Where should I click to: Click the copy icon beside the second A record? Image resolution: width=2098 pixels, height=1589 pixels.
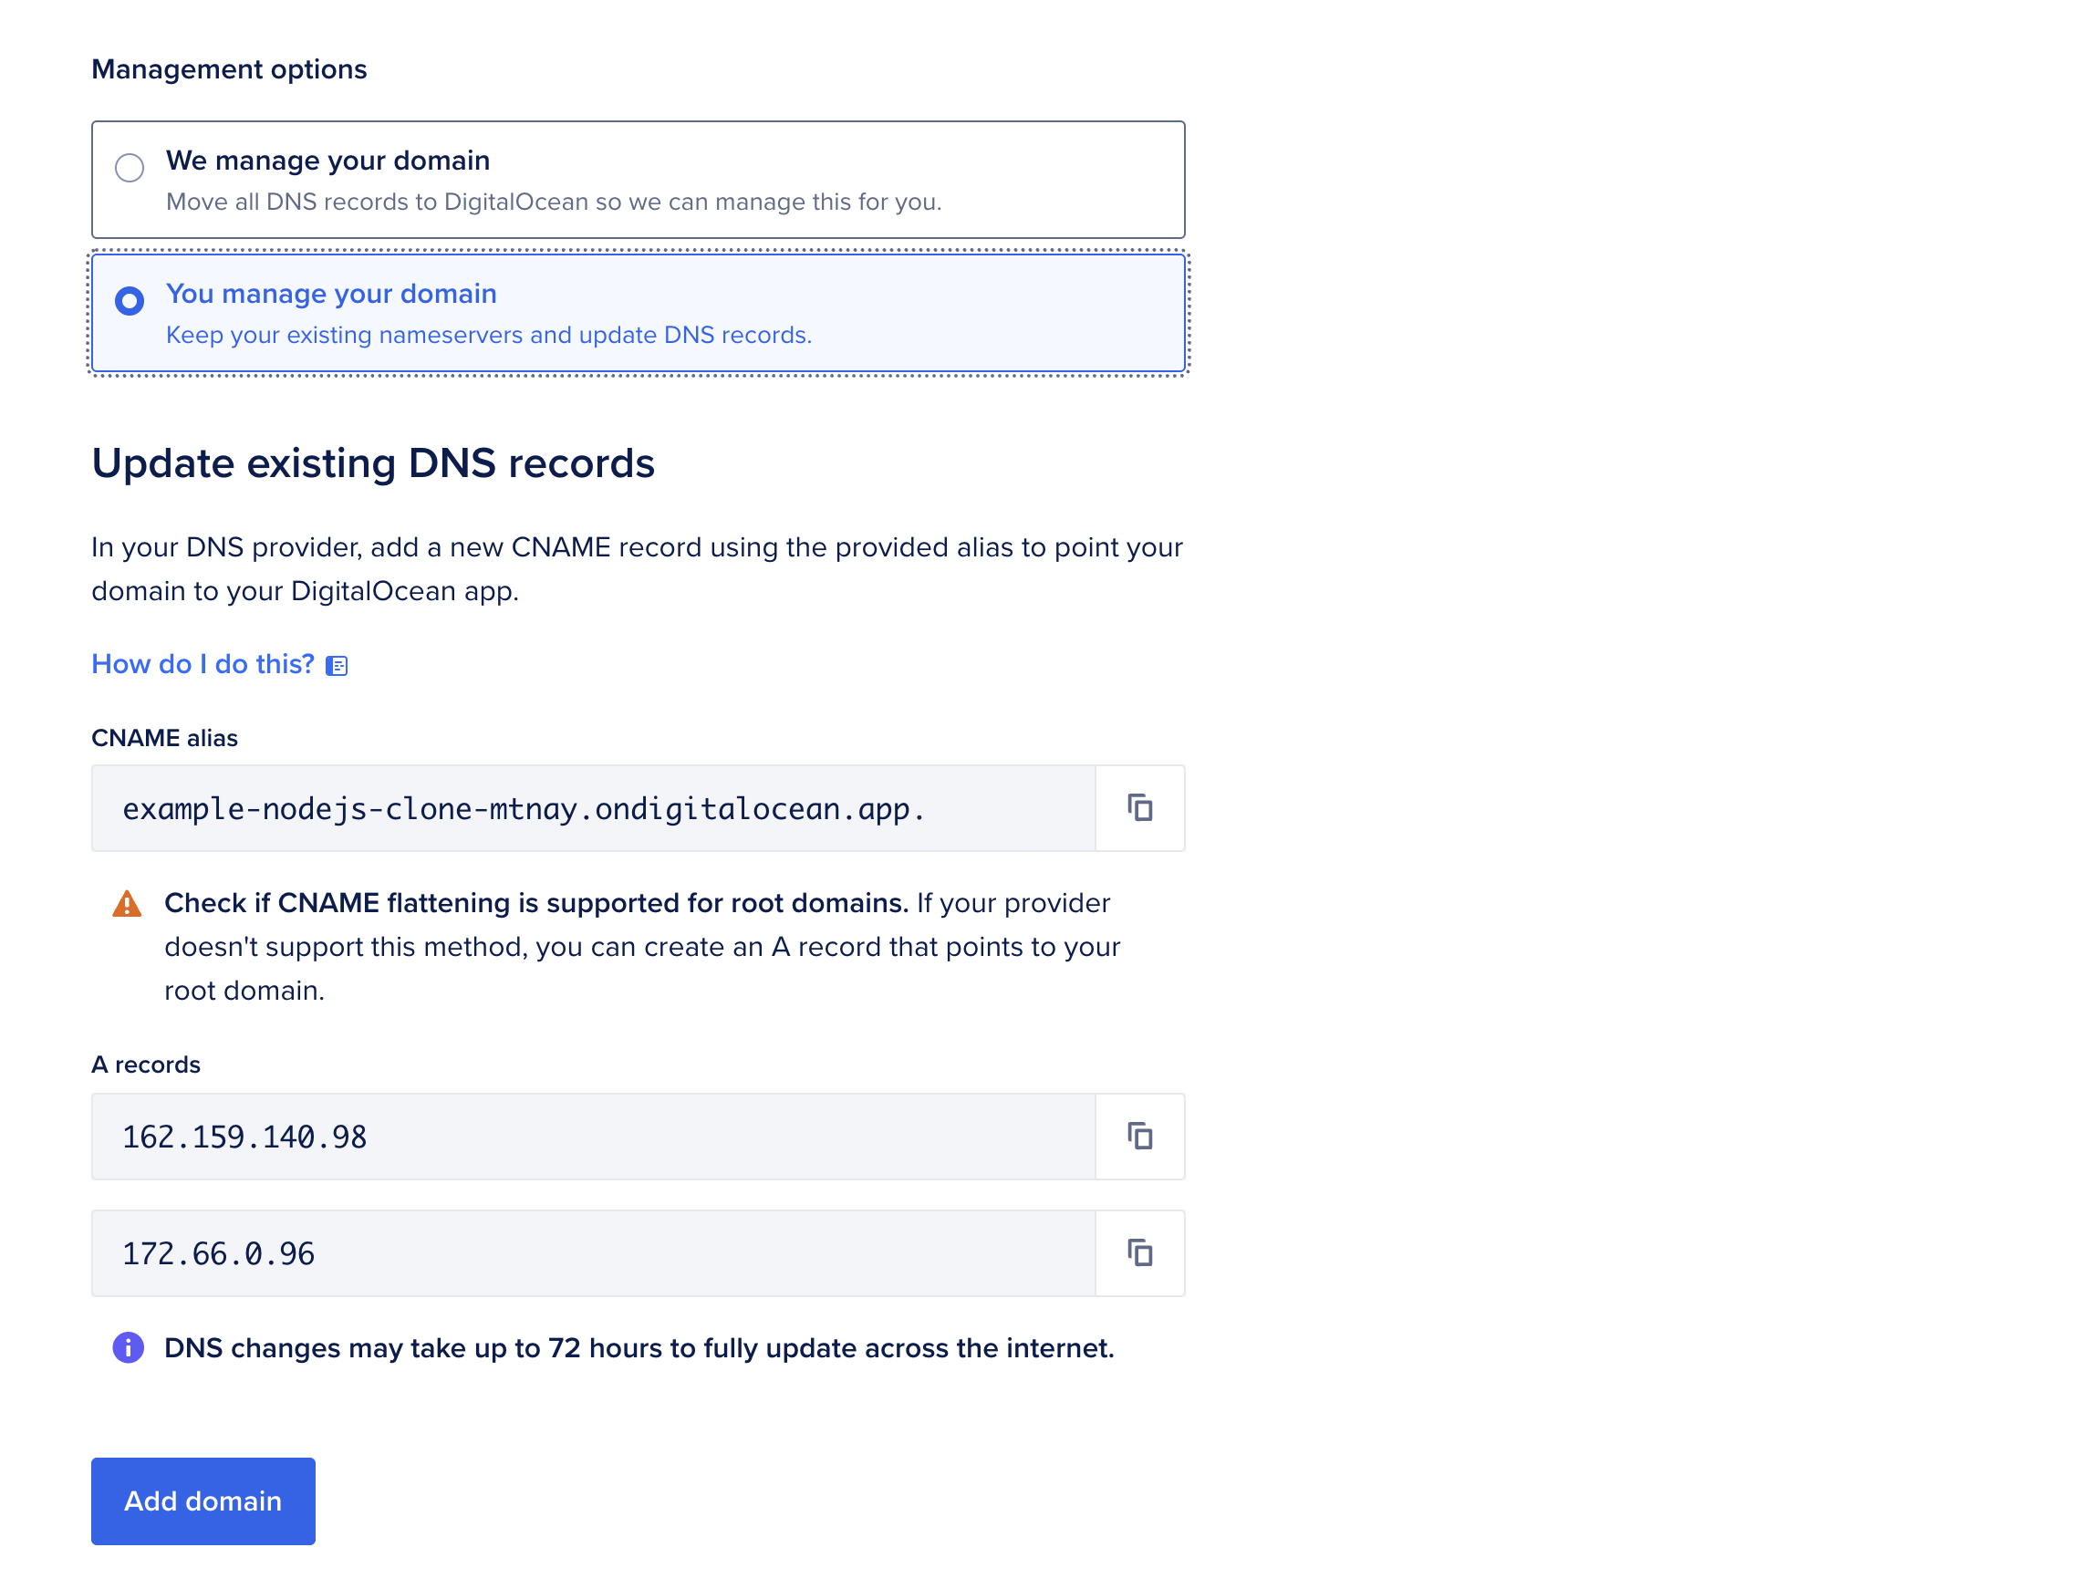click(1139, 1252)
